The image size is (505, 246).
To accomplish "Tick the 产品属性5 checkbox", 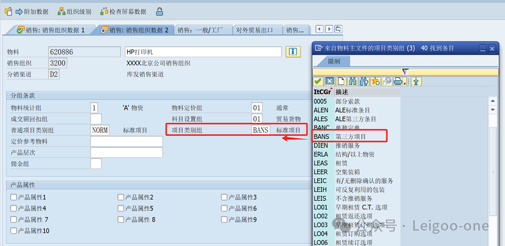I will (121, 209).
